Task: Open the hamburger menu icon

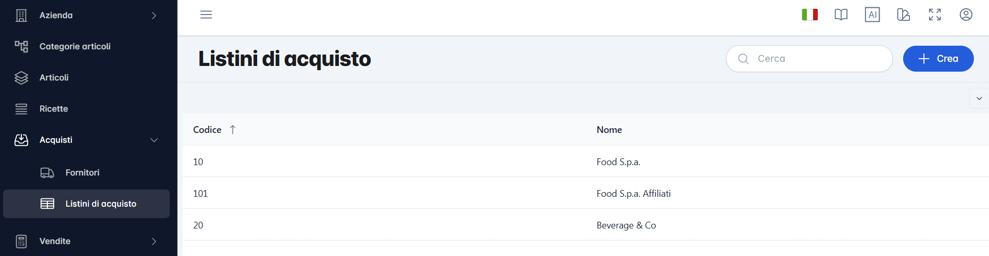Action: click(x=206, y=15)
